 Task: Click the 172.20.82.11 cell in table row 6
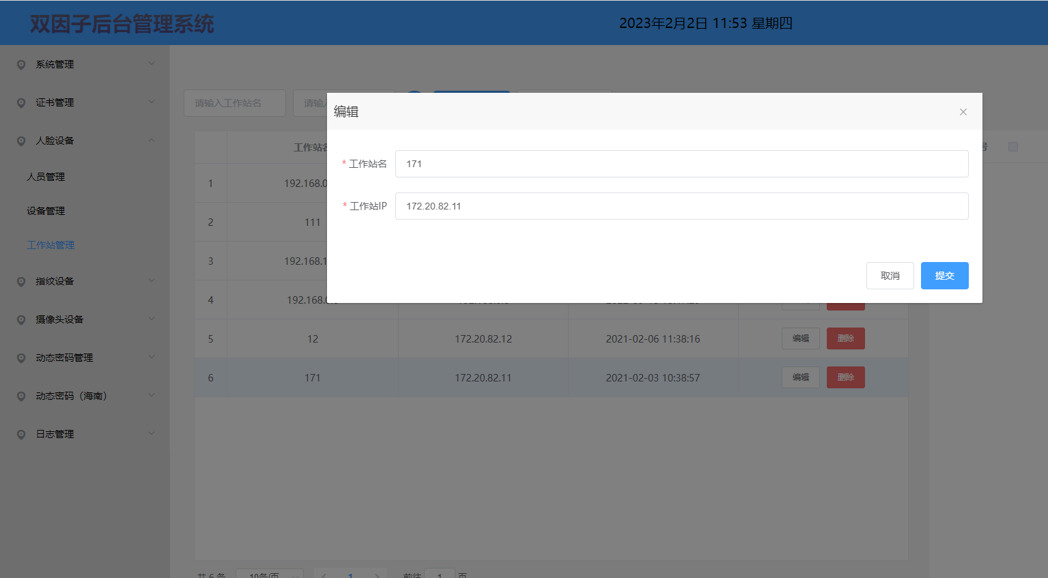[483, 378]
